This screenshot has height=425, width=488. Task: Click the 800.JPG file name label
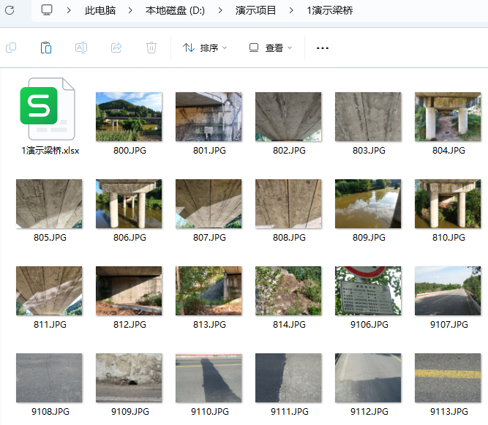[x=129, y=151]
